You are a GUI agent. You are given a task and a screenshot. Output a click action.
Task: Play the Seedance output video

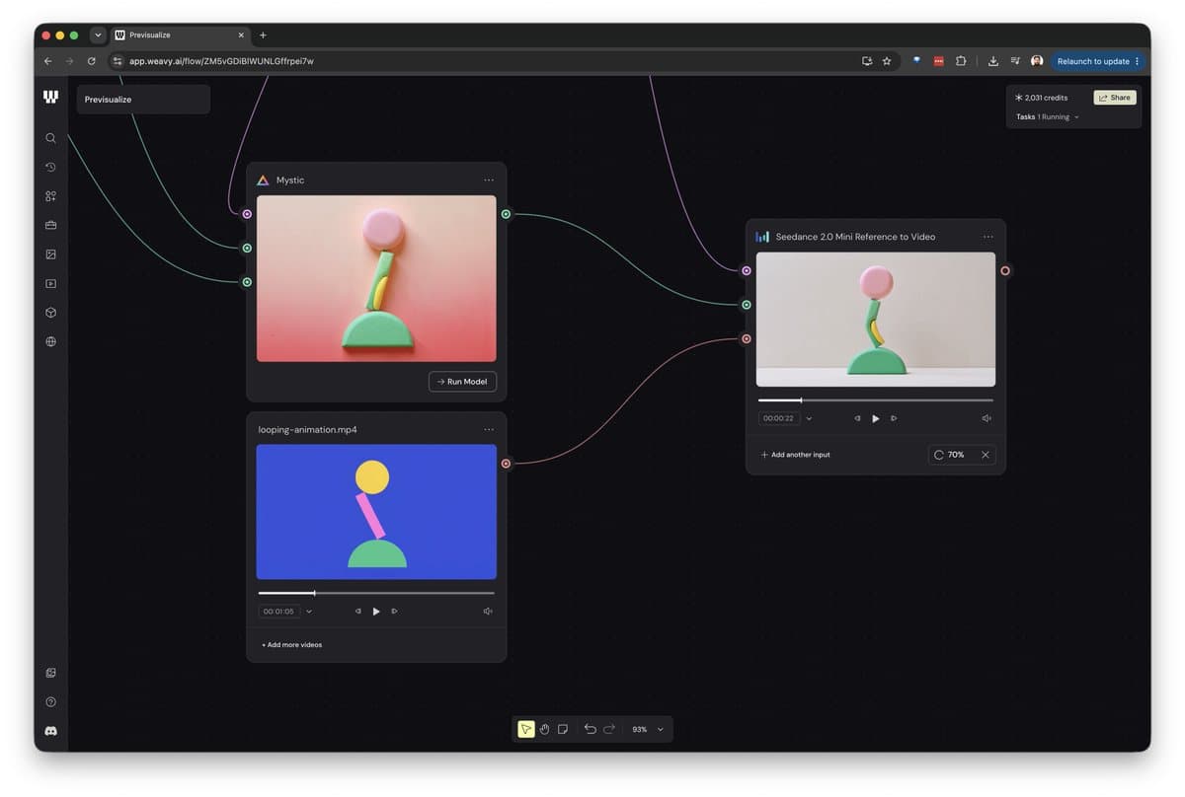875,418
